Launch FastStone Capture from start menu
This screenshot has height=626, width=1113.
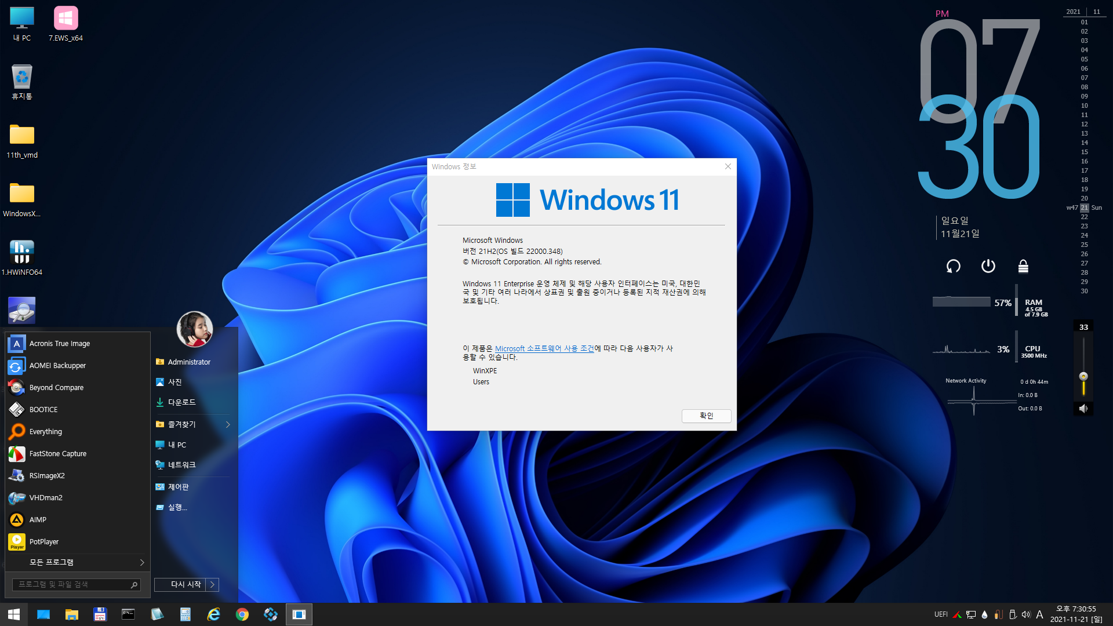78,454
